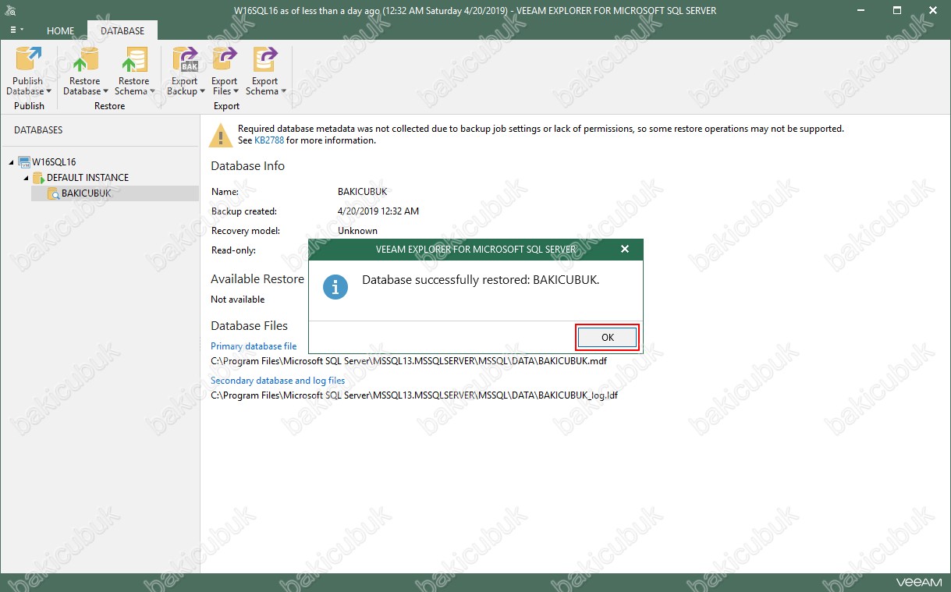
Task: Click the Database Info heading
Action: tap(247, 166)
